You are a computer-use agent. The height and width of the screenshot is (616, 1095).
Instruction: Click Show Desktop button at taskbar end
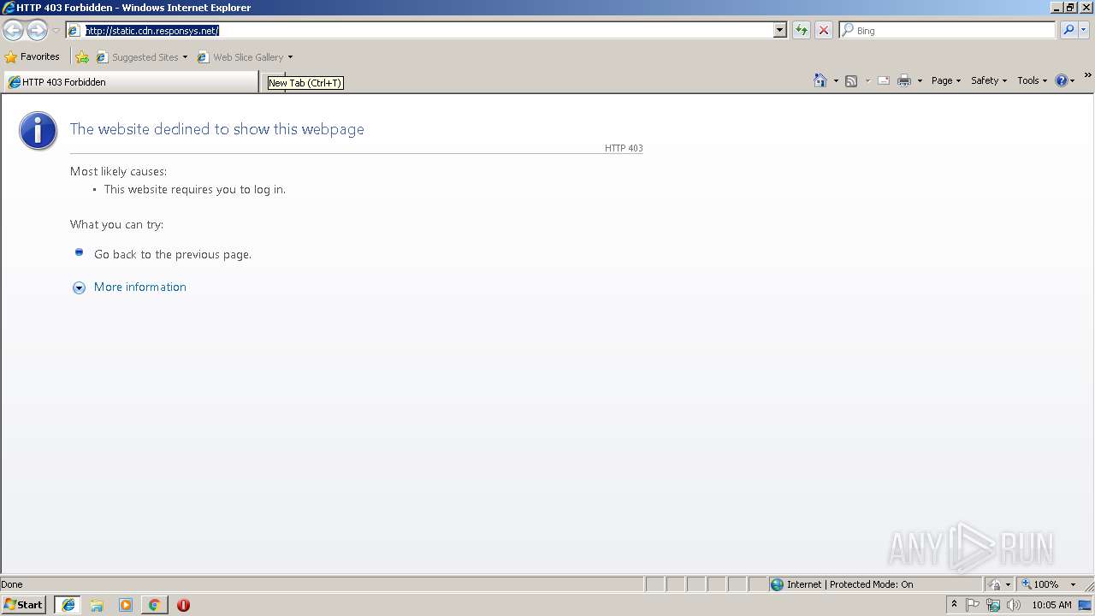[1086, 605]
